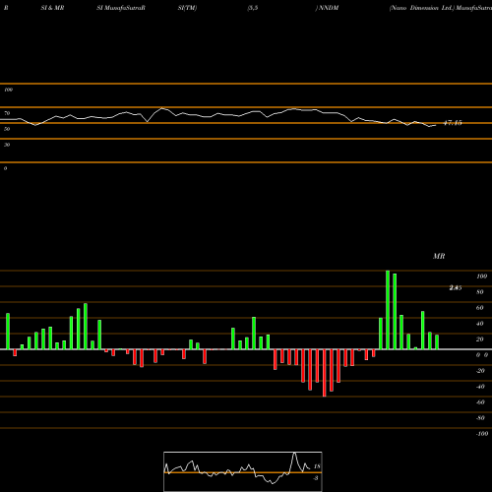Click the MR axis label -60
Viewport: 492px width, 492px height.
click(x=480, y=402)
